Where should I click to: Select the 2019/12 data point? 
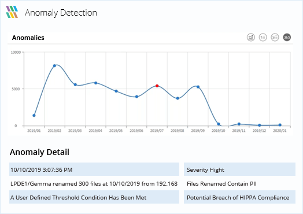[x=260, y=126]
